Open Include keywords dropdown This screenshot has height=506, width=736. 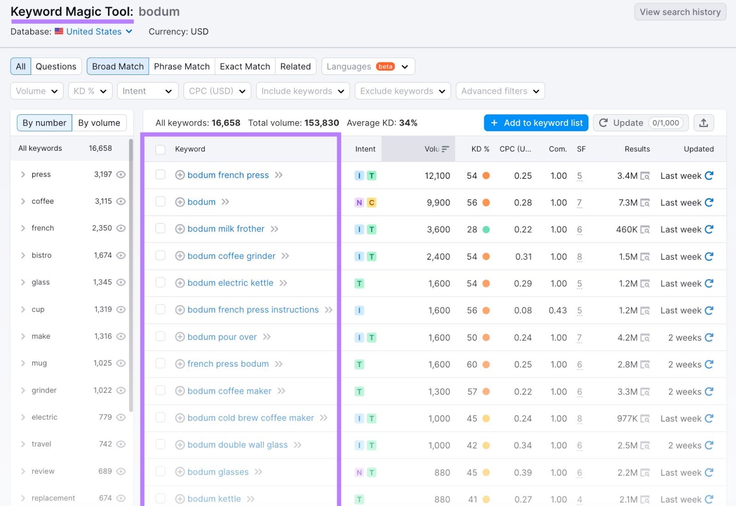tap(303, 91)
